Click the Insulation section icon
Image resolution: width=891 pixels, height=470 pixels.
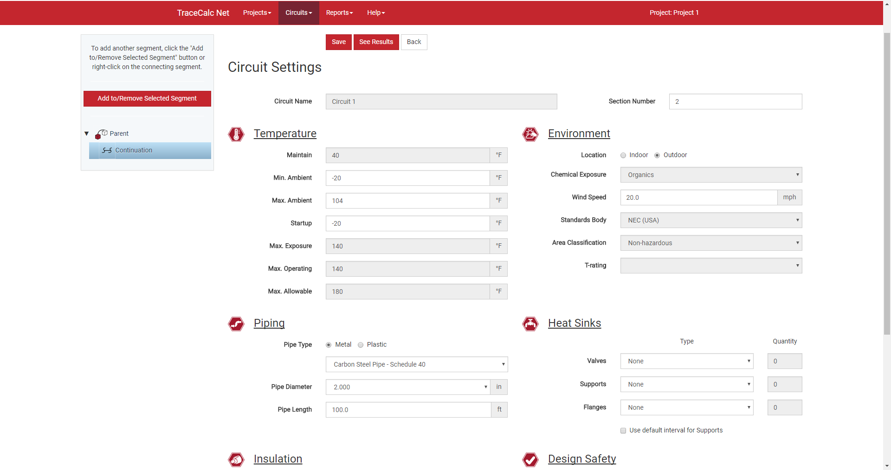[236, 459]
